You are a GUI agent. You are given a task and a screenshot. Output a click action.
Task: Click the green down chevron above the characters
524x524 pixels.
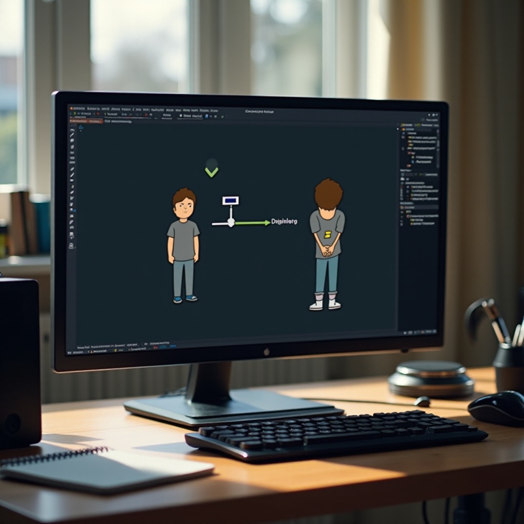click(x=211, y=172)
